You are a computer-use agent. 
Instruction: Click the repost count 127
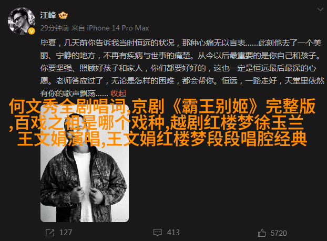point(66,233)
